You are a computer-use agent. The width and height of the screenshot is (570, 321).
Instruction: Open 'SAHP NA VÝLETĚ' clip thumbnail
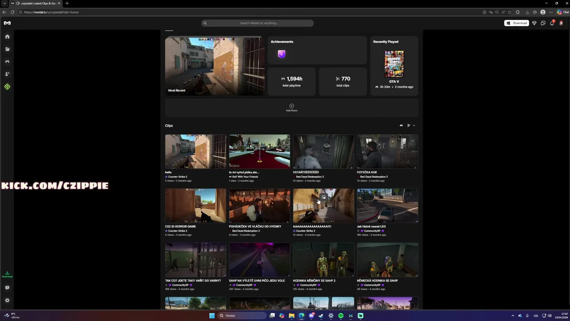pyautogui.click(x=260, y=260)
